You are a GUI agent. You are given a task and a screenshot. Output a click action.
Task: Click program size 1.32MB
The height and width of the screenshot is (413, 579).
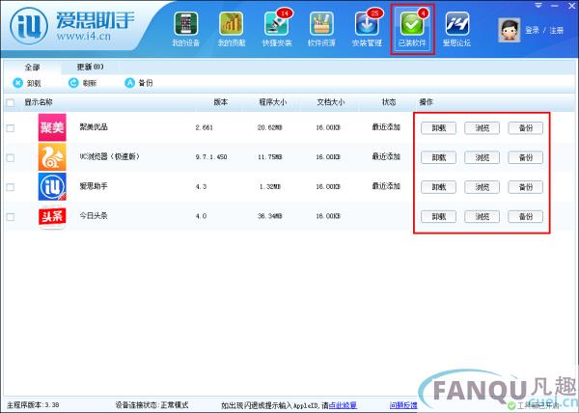coord(269,187)
